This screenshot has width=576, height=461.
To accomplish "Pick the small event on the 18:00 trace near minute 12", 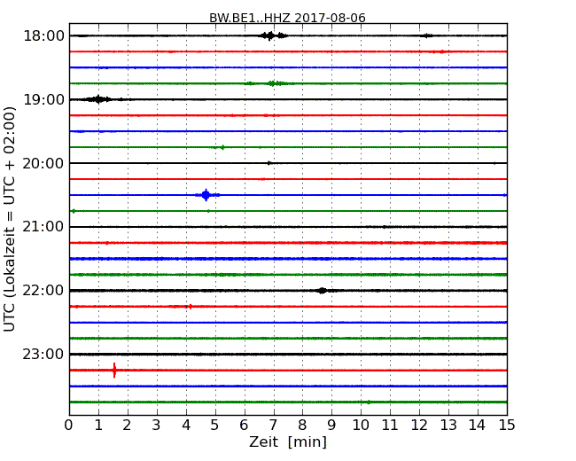I will [426, 35].
